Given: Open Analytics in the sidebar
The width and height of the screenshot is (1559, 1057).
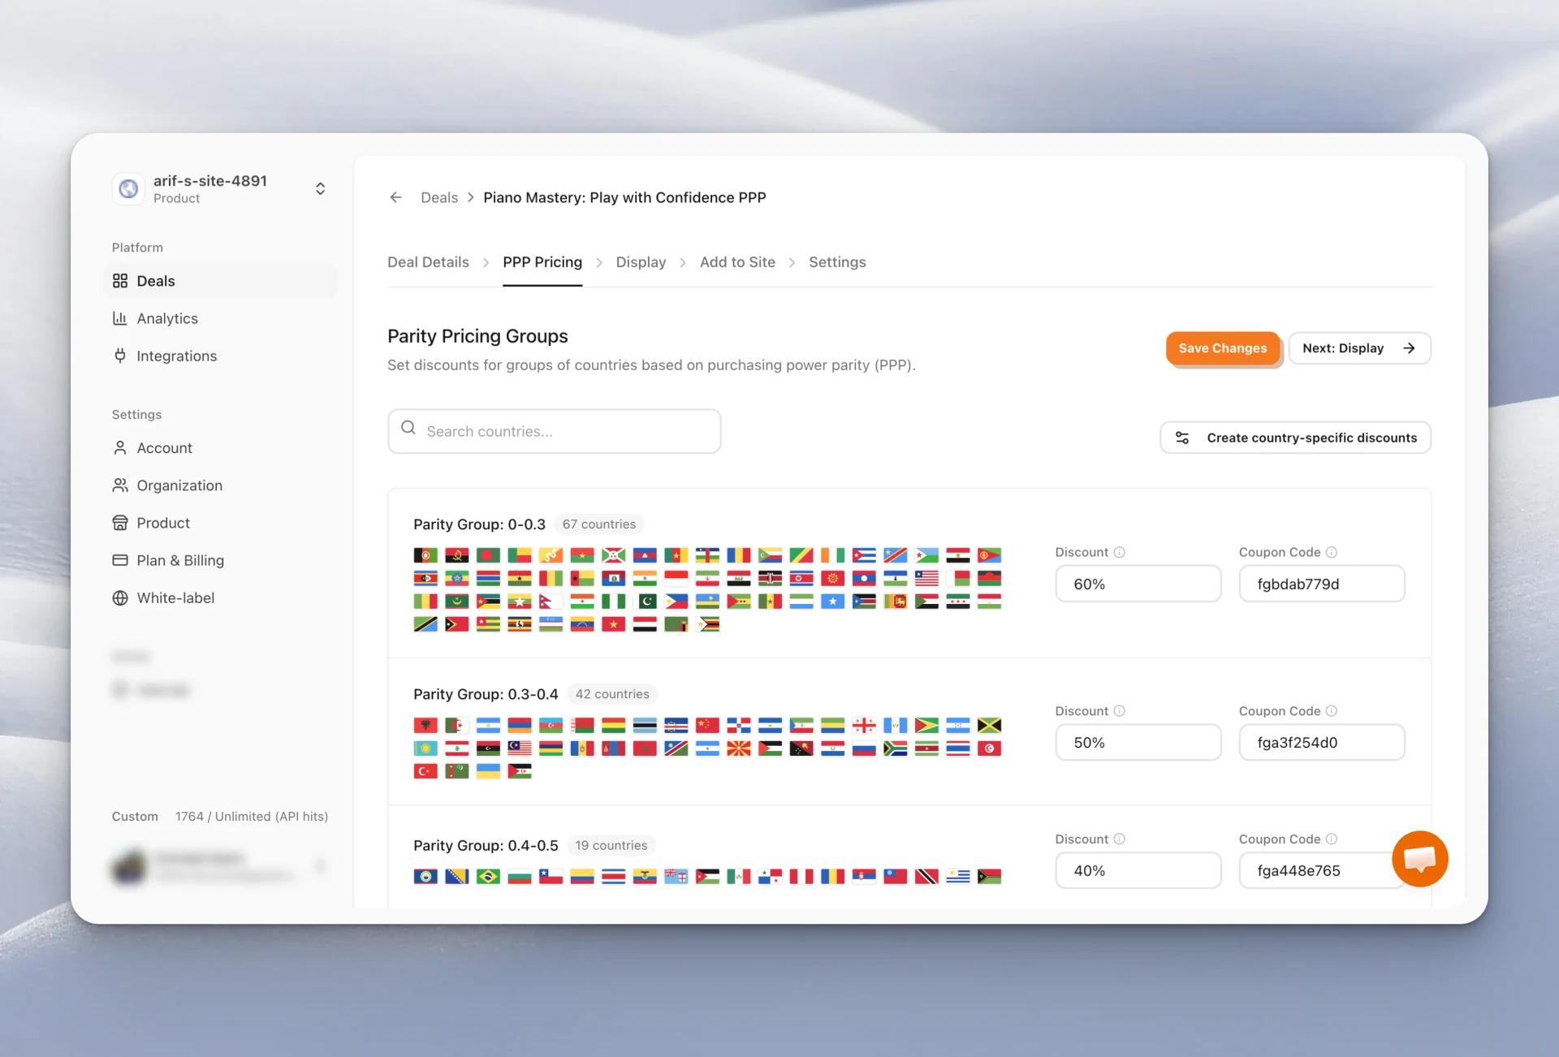Looking at the screenshot, I should pyautogui.click(x=221, y=318).
